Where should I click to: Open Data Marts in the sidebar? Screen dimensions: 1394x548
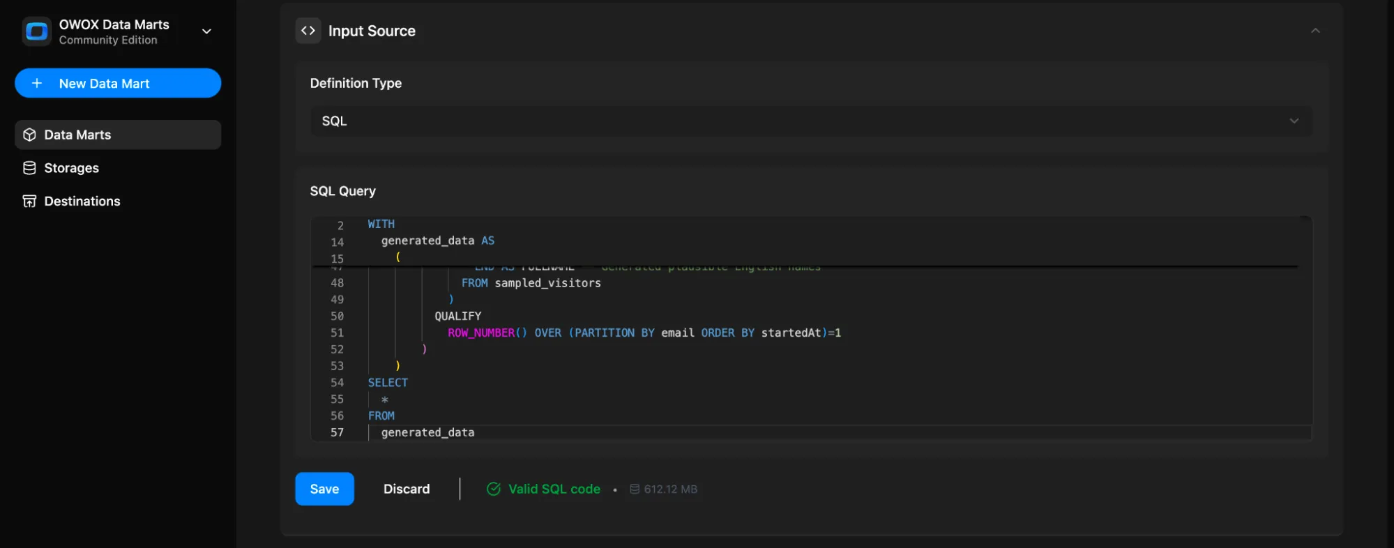click(x=77, y=135)
